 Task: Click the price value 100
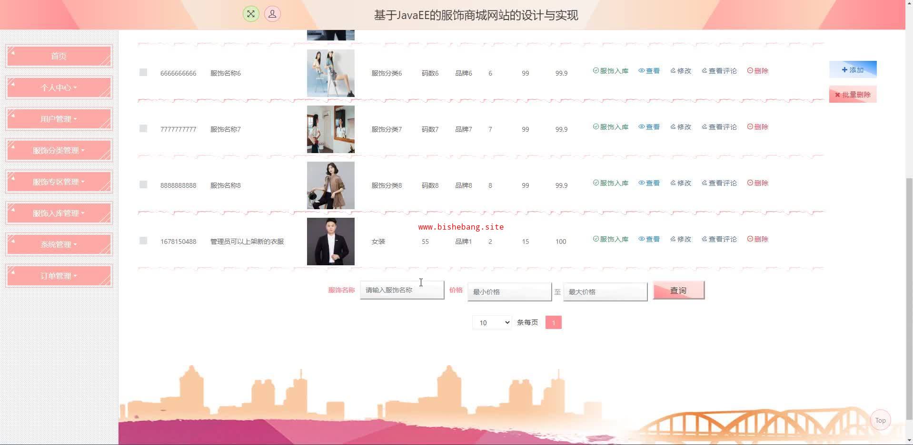(x=561, y=242)
